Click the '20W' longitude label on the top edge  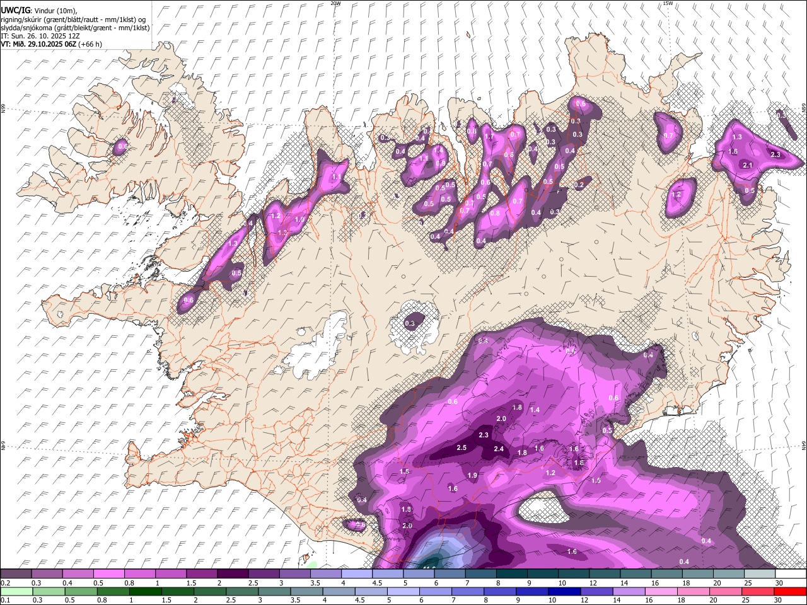pyautogui.click(x=335, y=3)
